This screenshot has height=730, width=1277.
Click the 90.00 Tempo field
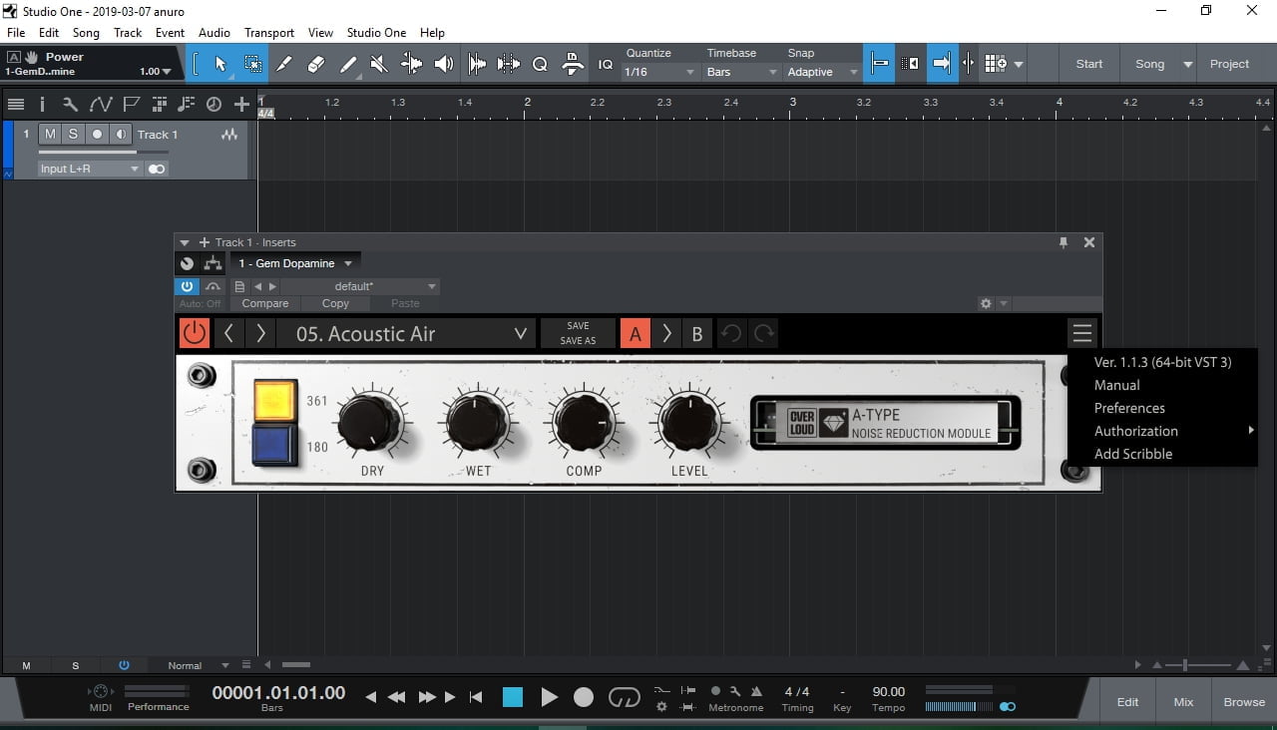click(888, 692)
